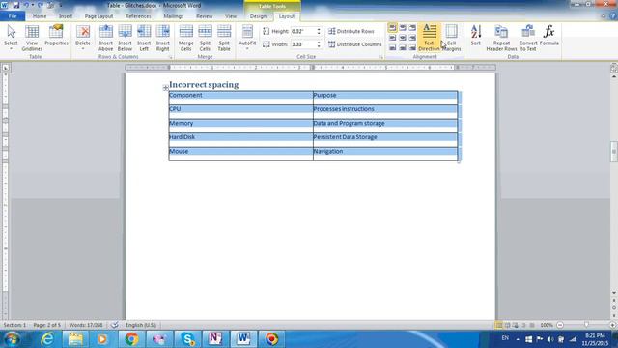The height and width of the screenshot is (348, 618).
Task: Click the Redo icon in the title bar
Action: [x=41, y=5]
